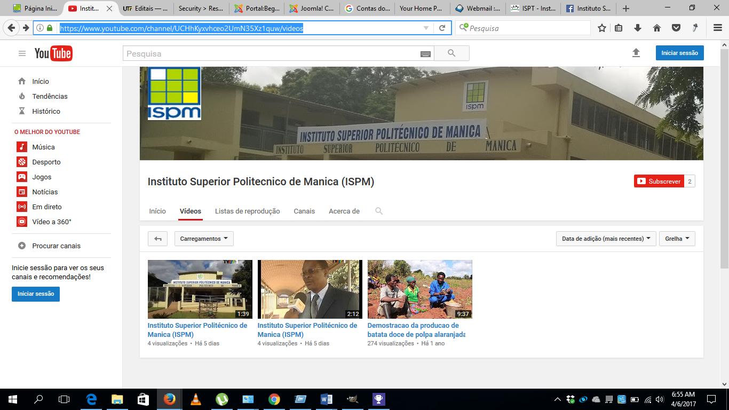
Task: Close the active YouTube browser tab
Action: 110,9
